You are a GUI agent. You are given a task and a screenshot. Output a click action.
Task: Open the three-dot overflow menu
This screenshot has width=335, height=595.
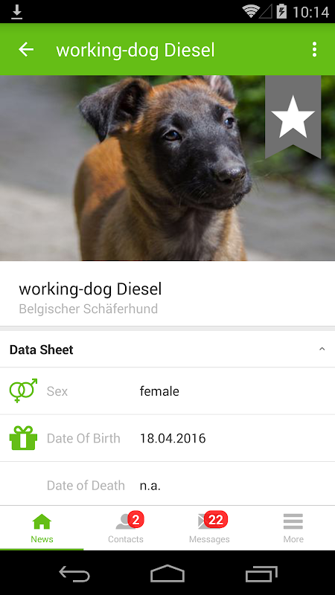coord(314,49)
